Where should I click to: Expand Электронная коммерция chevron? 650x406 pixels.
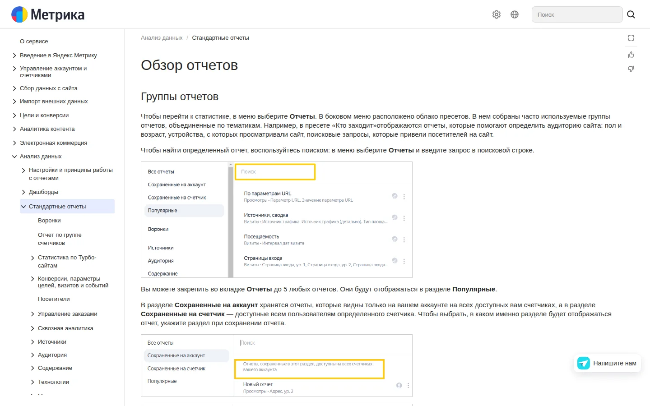14,143
